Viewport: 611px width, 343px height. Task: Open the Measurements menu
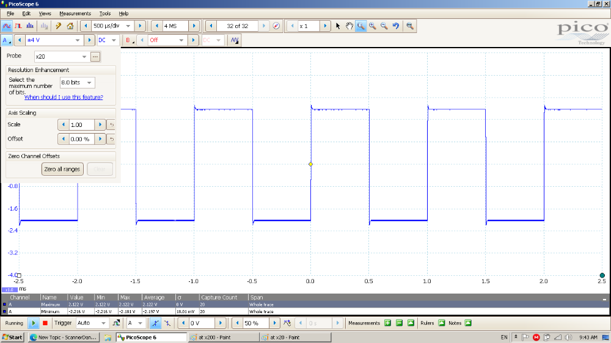point(75,13)
